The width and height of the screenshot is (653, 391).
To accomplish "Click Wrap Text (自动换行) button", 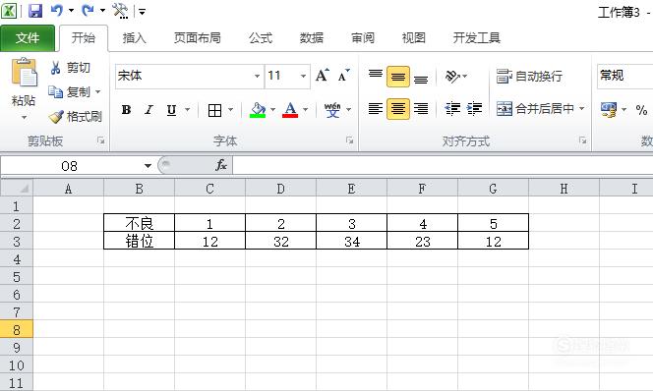I will pyautogui.click(x=529, y=76).
